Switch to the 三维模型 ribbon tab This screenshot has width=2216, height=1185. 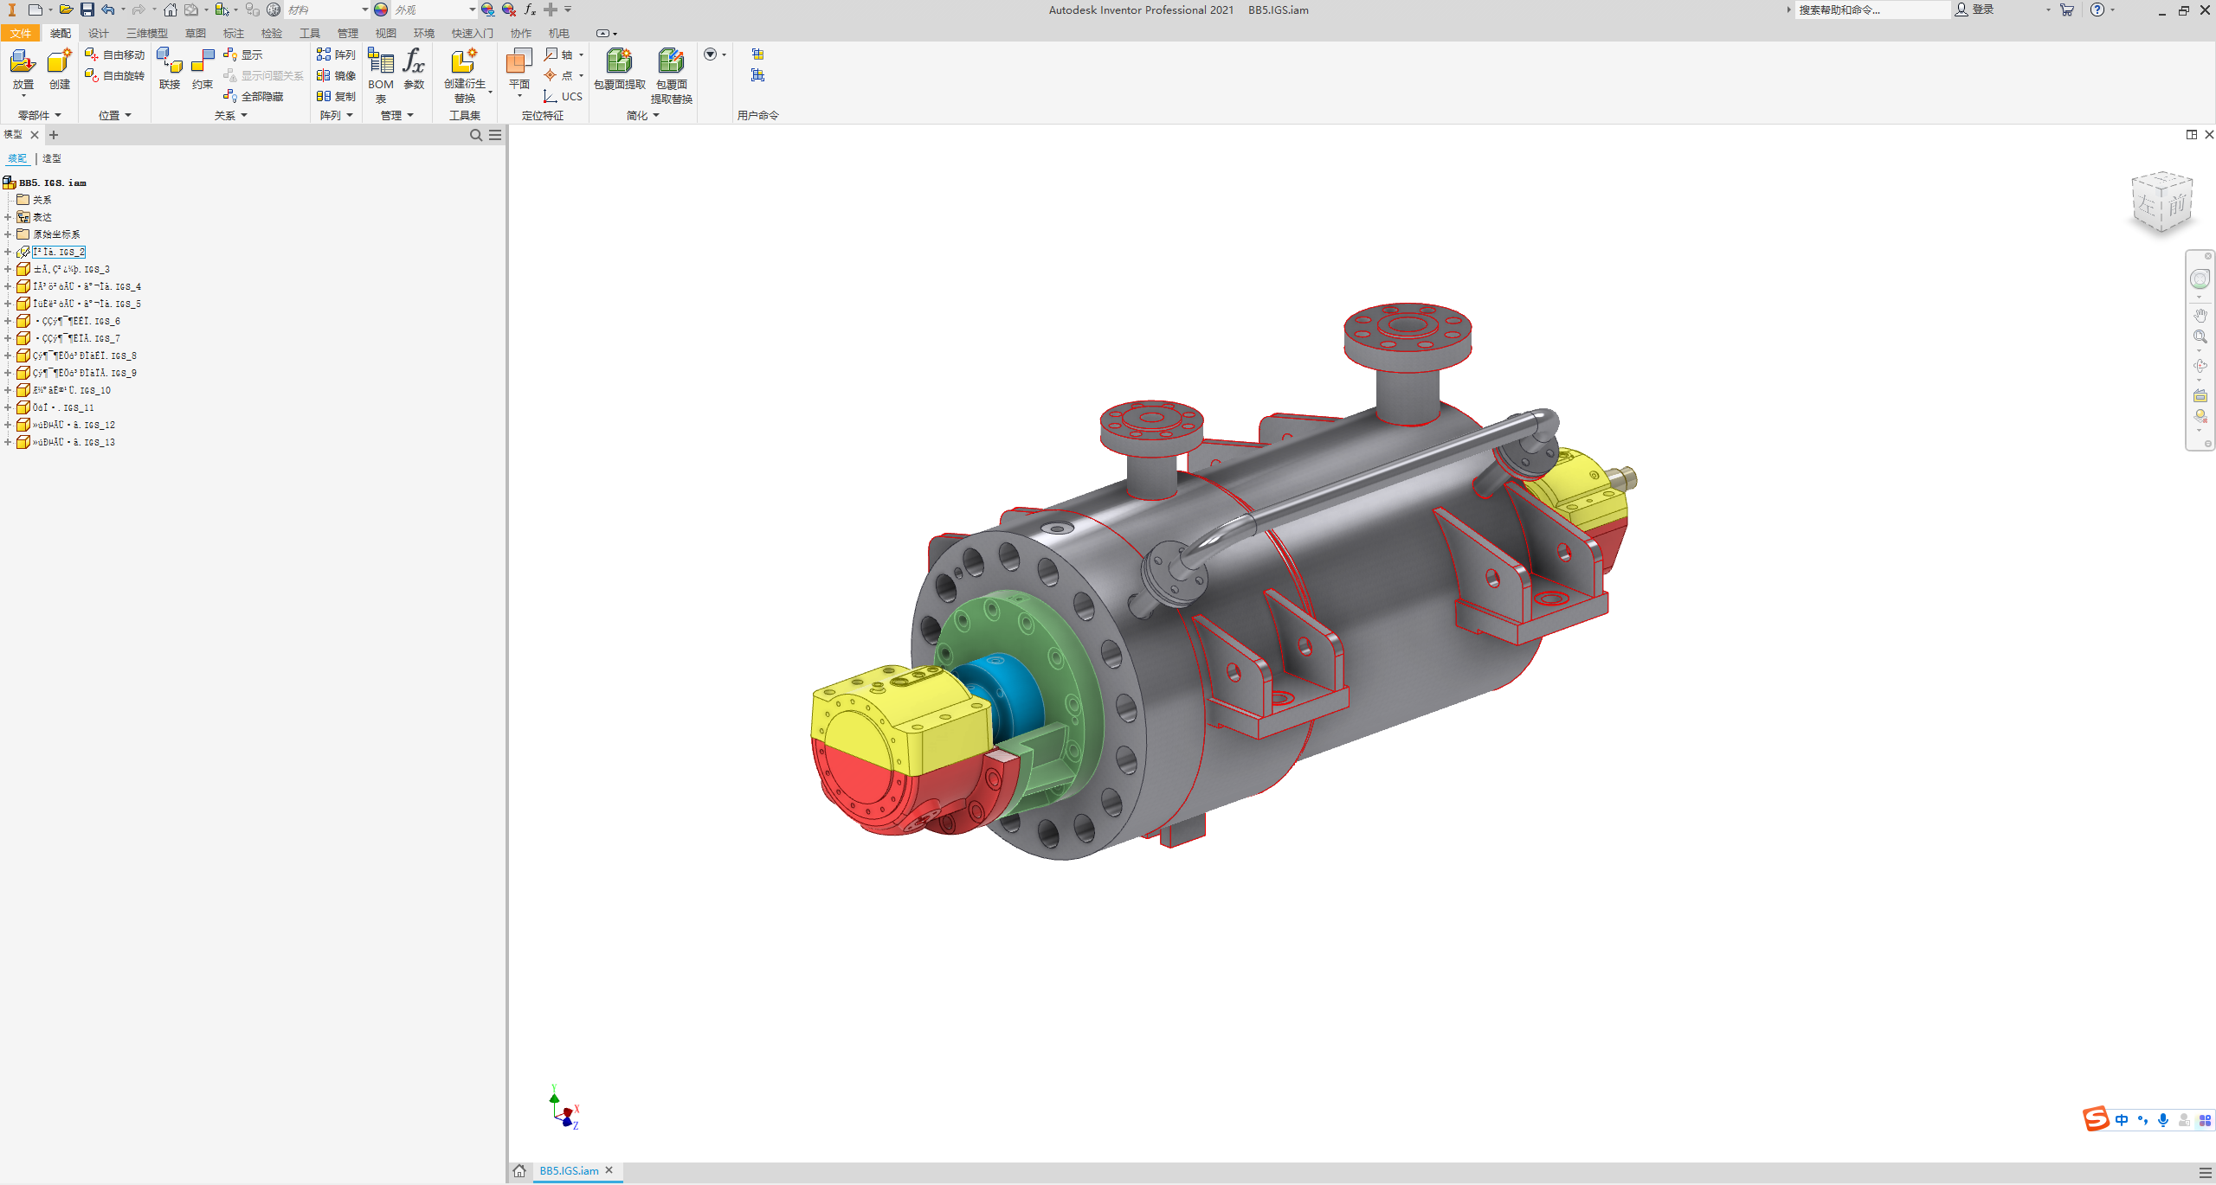(x=147, y=33)
